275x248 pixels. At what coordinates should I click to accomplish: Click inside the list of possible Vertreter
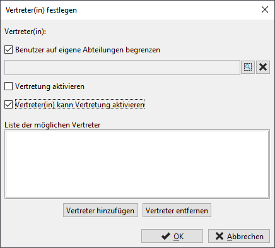[x=137, y=164]
